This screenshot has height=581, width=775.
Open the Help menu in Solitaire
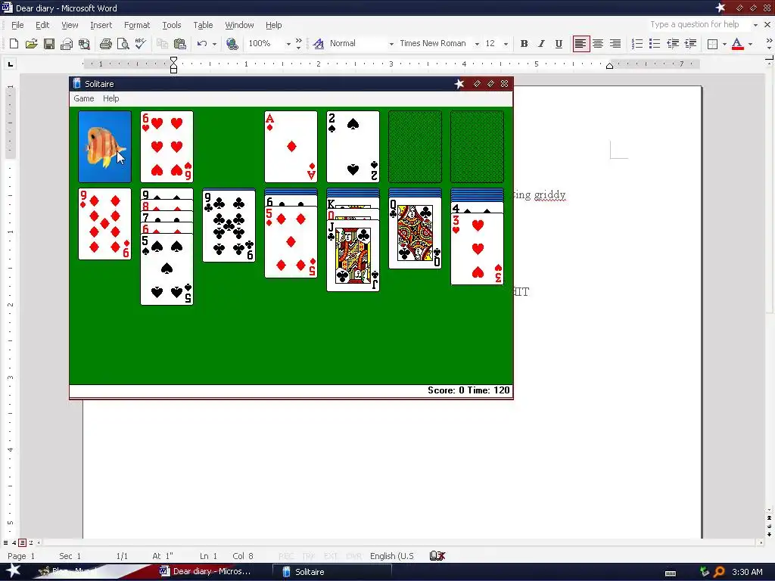(x=110, y=98)
